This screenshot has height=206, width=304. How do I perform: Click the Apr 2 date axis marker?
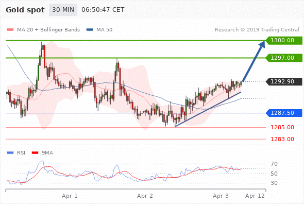click(145, 196)
